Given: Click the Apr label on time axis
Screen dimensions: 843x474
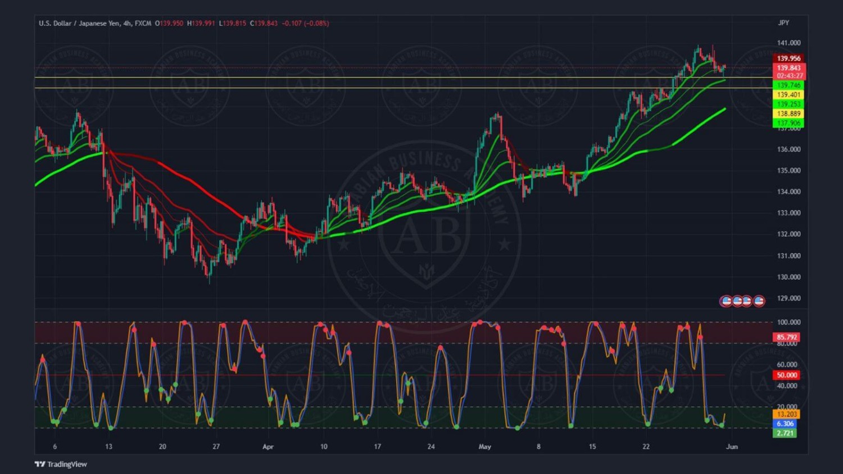Looking at the screenshot, I should coord(268,447).
